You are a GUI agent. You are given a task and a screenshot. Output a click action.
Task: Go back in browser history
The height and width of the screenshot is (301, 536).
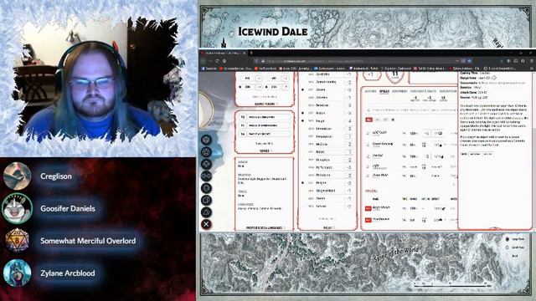coord(203,61)
